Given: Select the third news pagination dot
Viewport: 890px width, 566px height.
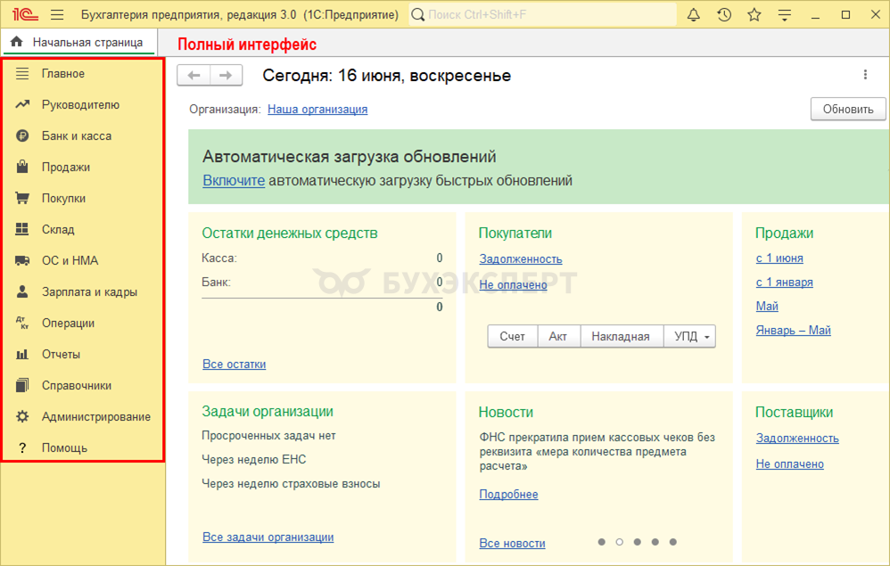Looking at the screenshot, I should [x=638, y=542].
